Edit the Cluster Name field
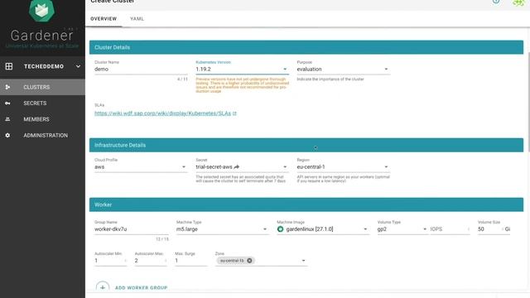 [x=141, y=69]
